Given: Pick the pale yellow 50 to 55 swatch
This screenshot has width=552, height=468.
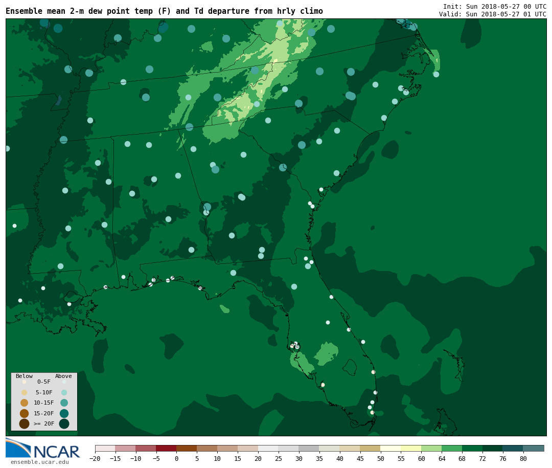Looking at the screenshot, I should (x=391, y=449).
